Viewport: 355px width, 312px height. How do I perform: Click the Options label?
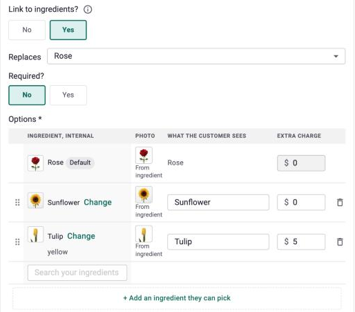point(25,119)
